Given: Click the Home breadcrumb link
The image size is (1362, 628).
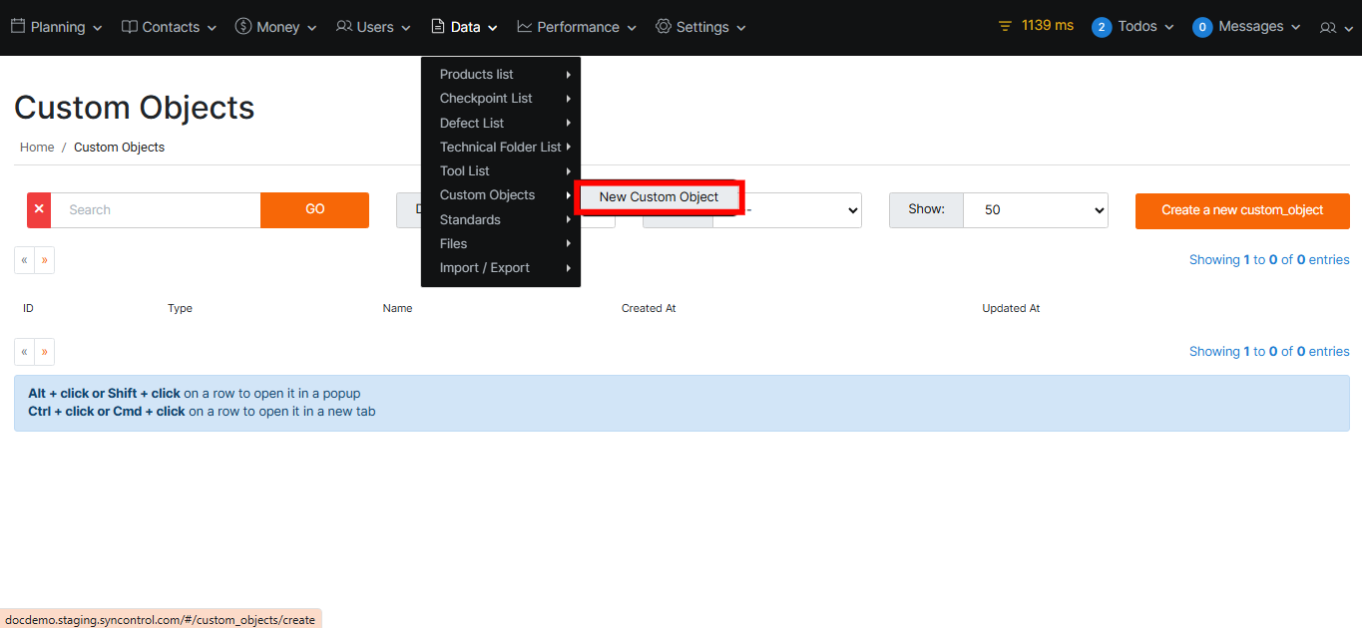Looking at the screenshot, I should click(x=37, y=148).
